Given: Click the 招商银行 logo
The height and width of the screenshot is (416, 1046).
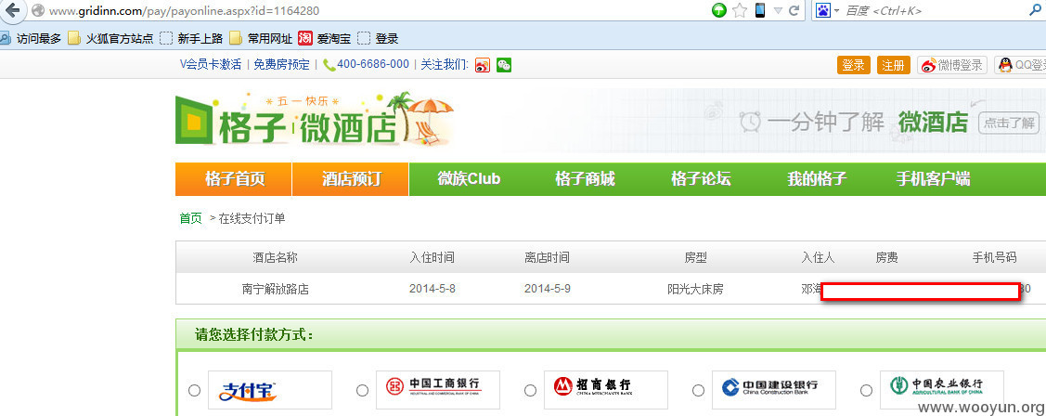Looking at the screenshot, I should pos(606,390).
